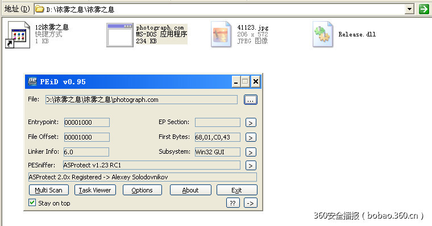This screenshot has height=226, width=432.
Task: Minimize the PEiD window
Action: (236, 81)
